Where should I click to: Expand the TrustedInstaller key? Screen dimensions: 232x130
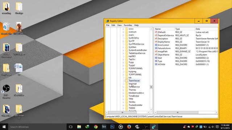pyautogui.click(x=123, y=105)
